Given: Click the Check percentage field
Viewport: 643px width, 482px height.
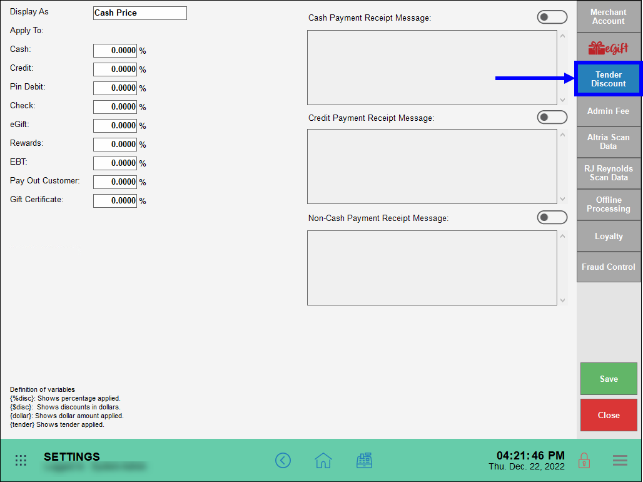Looking at the screenshot, I should coord(115,107).
